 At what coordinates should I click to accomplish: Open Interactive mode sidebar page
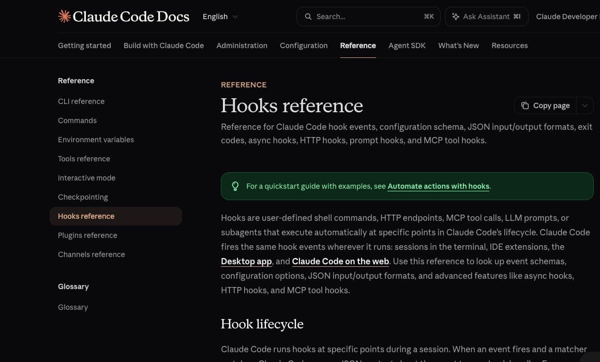pos(86,178)
